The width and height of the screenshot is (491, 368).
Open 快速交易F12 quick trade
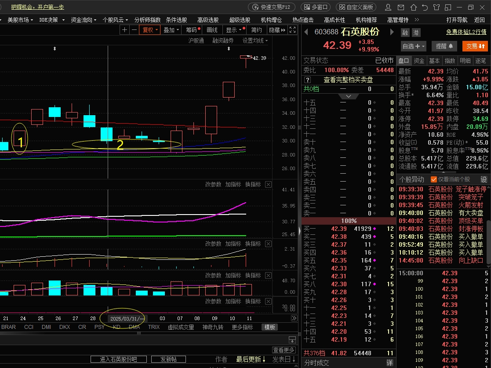(x=272, y=7)
